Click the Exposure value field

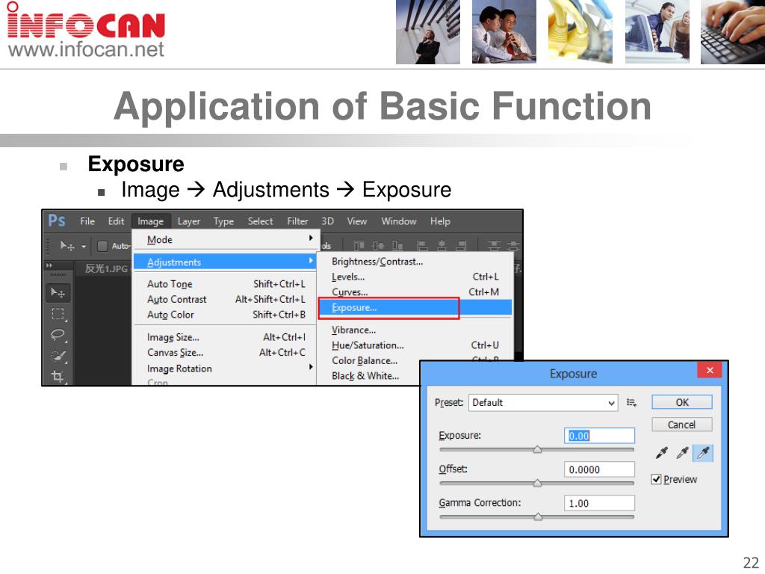pyautogui.click(x=600, y=436)
